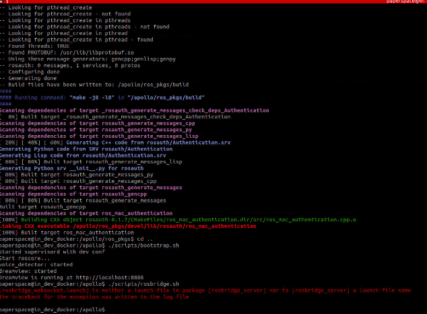The width and height of the screenshot is (427, 314).
Task: Select 'Found PROTOBUF: /usr/lib/libprotobuf.so' line
Action: (x=67, y=52)
